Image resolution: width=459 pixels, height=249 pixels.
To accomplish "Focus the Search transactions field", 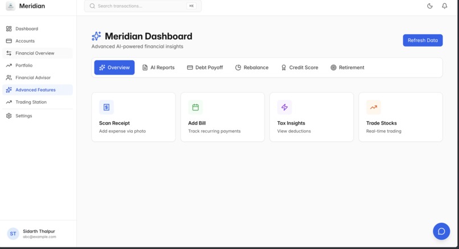I will (142, 6).
